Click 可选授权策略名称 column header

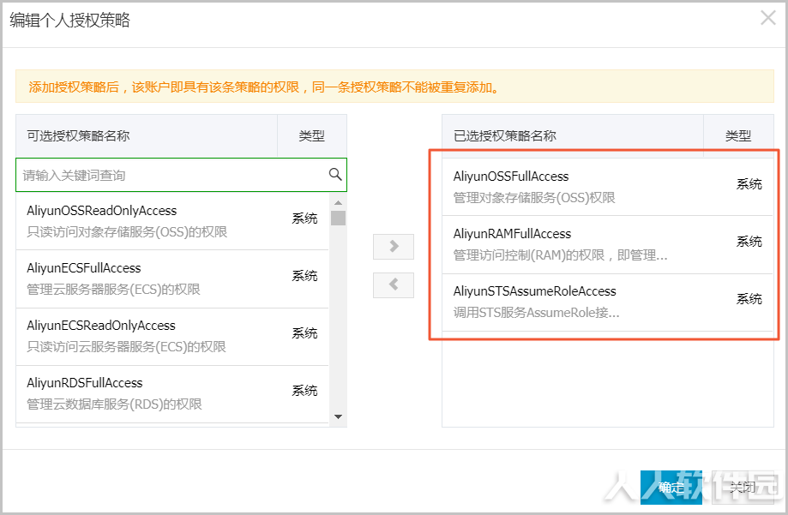(78, 135)
